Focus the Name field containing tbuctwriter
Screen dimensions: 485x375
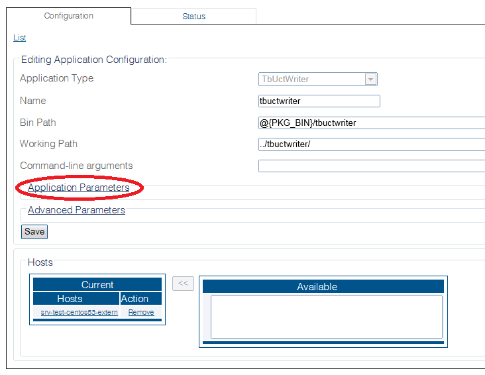319,101
